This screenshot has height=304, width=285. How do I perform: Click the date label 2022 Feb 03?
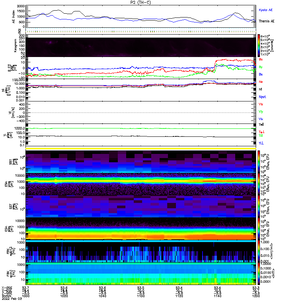pyautogui.click(x=12, y=299)
